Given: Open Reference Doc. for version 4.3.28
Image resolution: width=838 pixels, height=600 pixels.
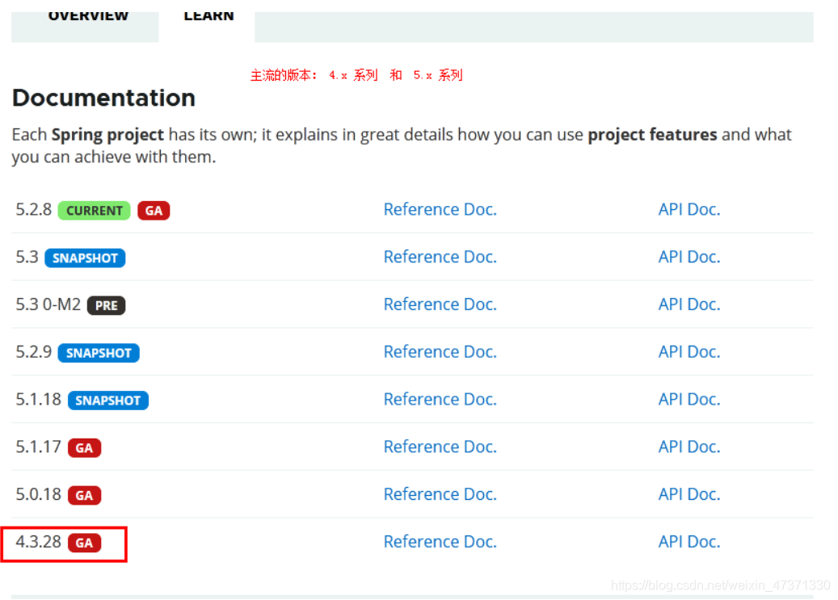Looking at the screenshot, I should tap(440, 542).
